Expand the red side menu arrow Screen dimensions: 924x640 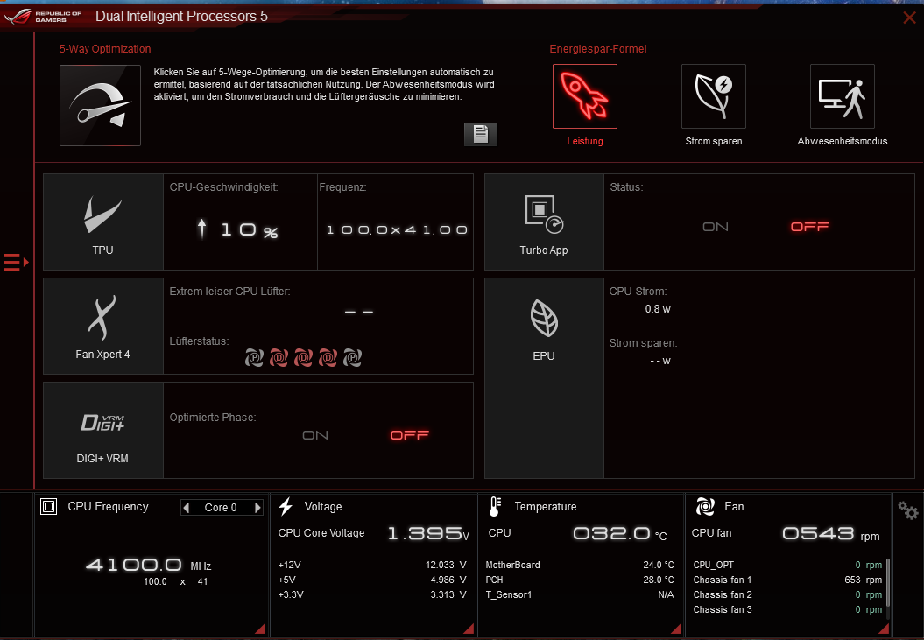[16, 262]
